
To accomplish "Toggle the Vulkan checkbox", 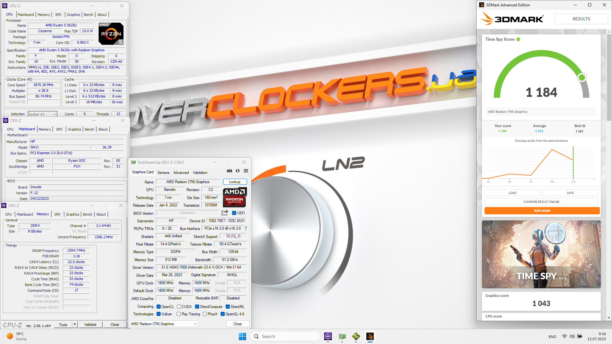I will coord(159,314).
